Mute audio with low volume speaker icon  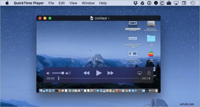coord(48,73)
